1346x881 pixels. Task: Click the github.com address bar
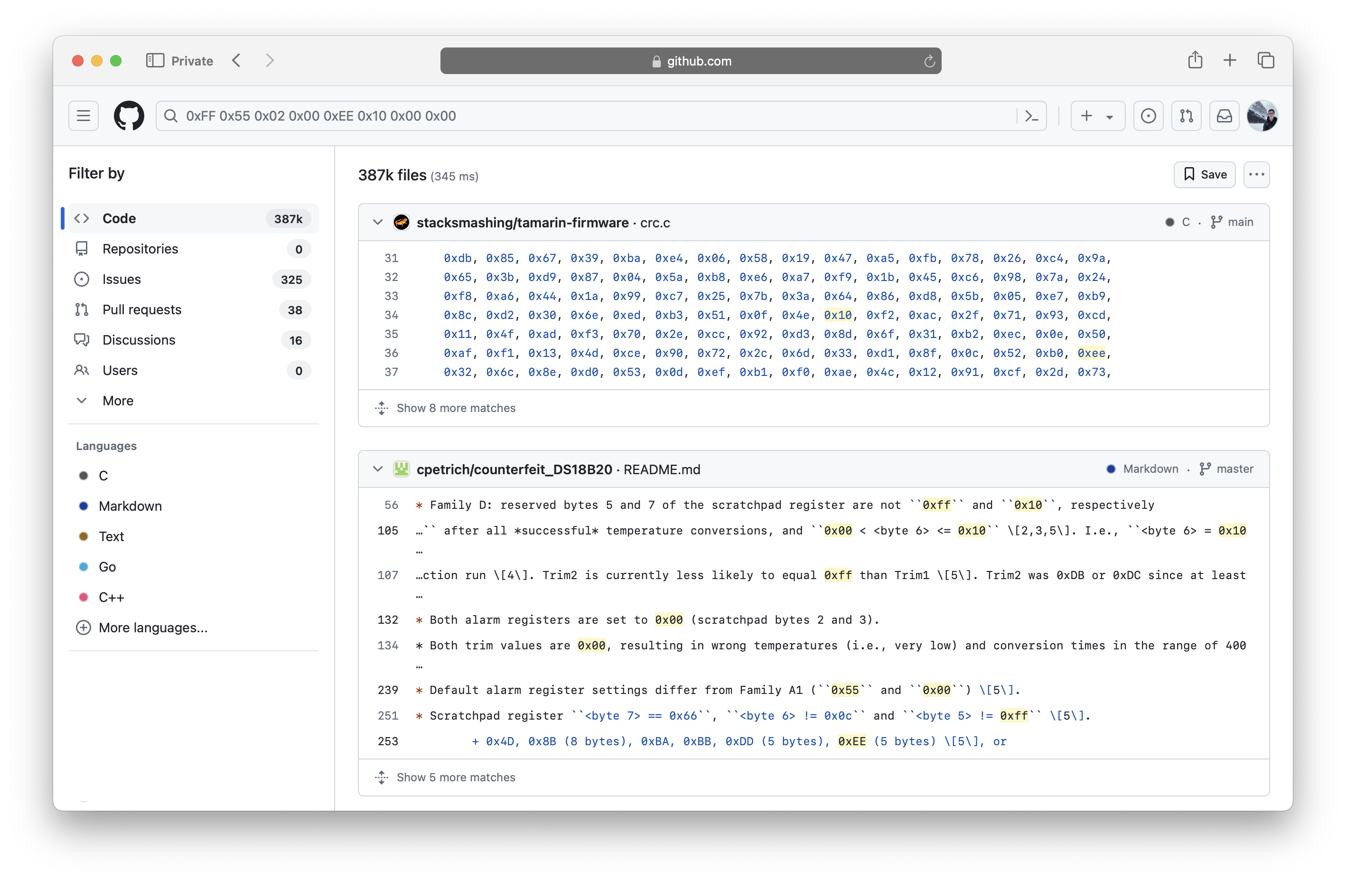pyautogui.click(x=691, y=60)
